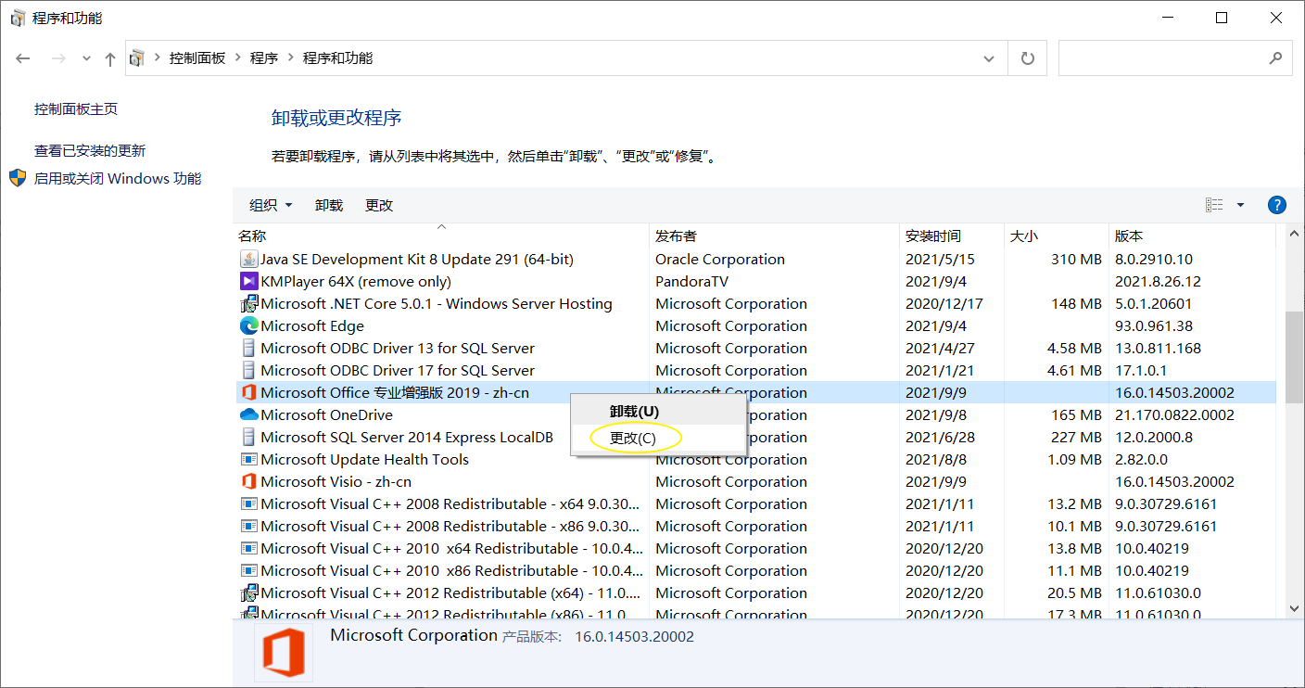The image size is (1305, 688).
Task: Click the ODBC Driver 17 row icon
Action: coord(248,371)
